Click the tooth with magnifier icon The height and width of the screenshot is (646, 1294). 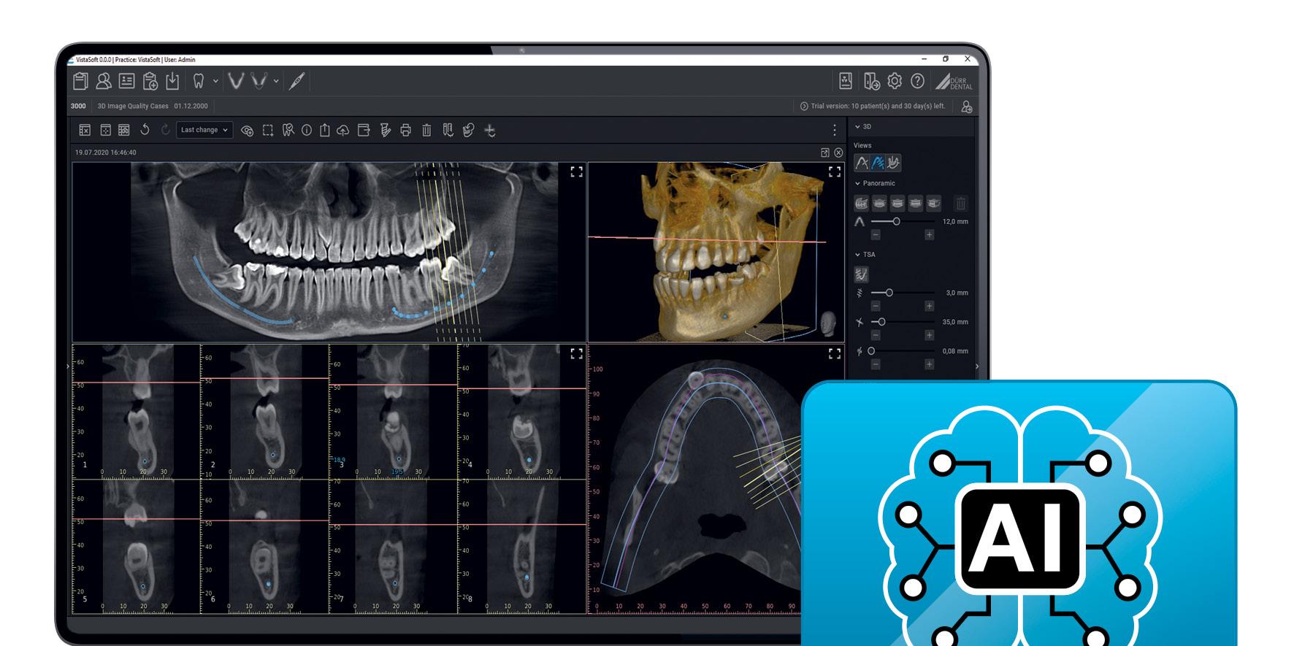click(288, 130)
